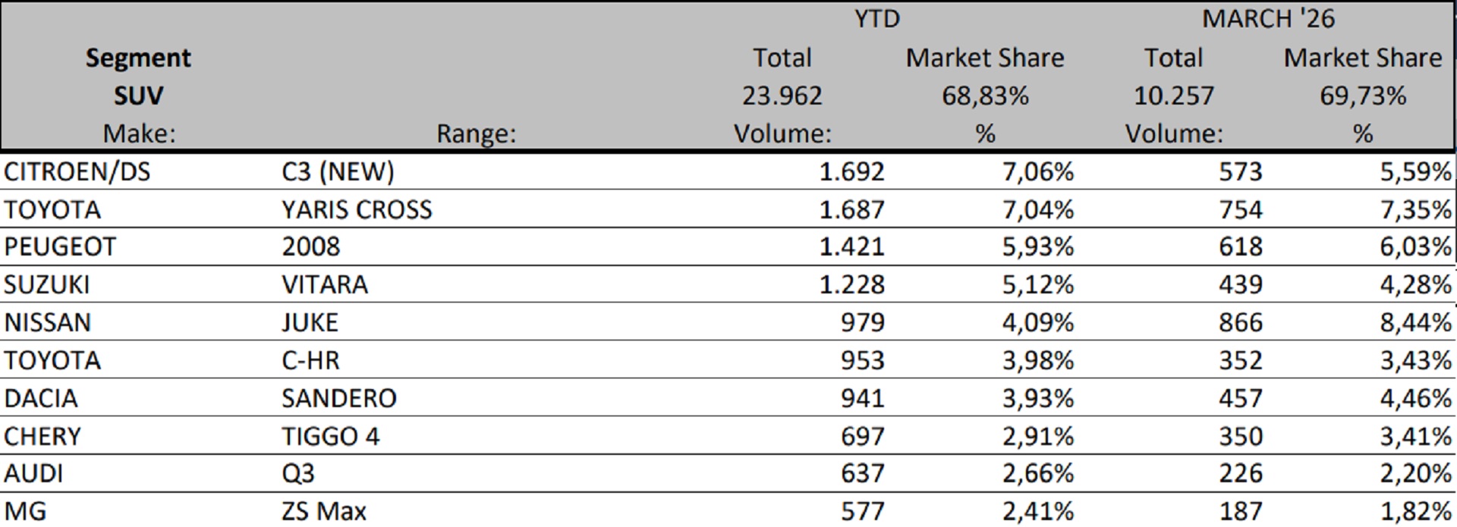Click the Segment header label
Viewport: 1457px width, 527px height.
(138, 58)
